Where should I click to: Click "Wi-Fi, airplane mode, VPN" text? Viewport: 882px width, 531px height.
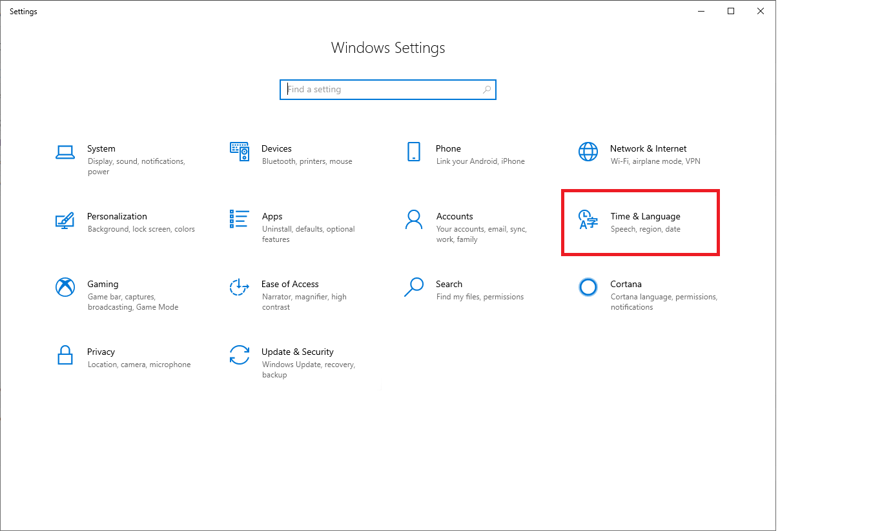(655, 161)
